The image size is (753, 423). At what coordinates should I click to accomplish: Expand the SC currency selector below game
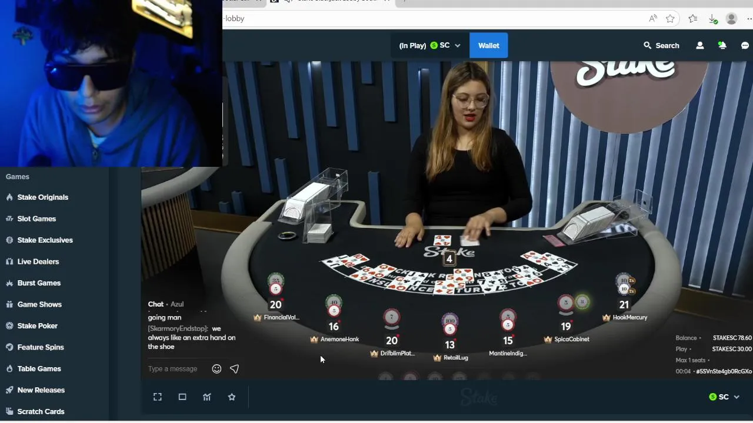point(724,397)
